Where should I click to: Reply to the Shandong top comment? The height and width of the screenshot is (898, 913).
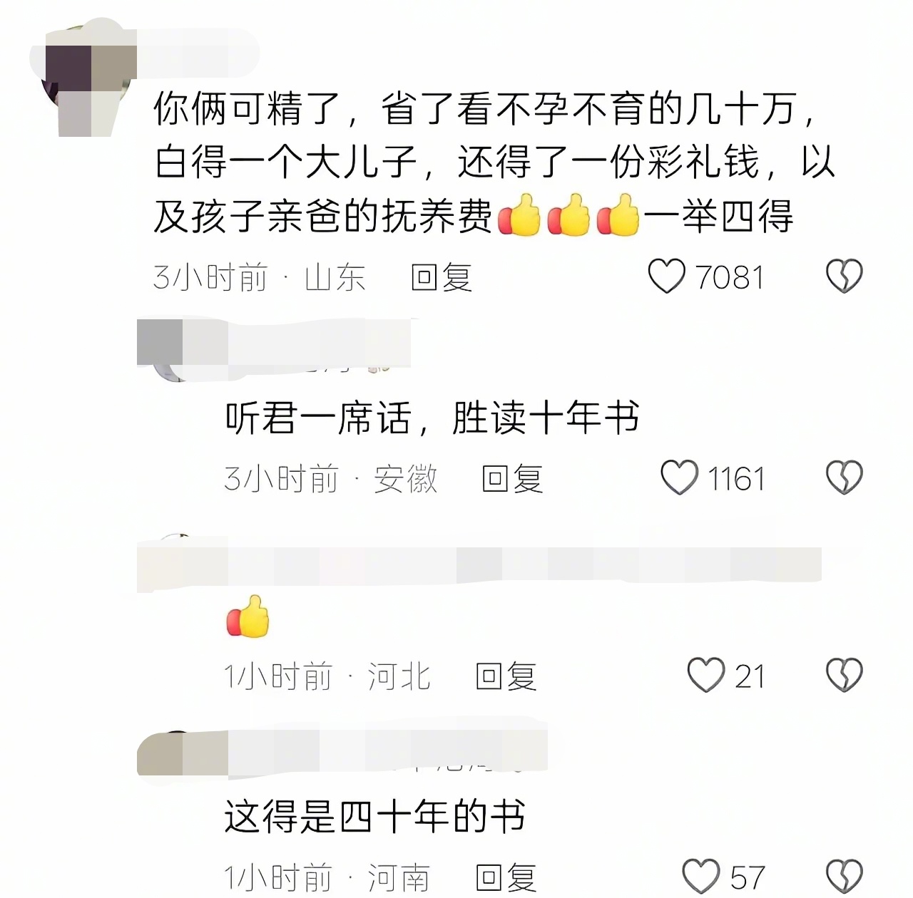(442, 277)
